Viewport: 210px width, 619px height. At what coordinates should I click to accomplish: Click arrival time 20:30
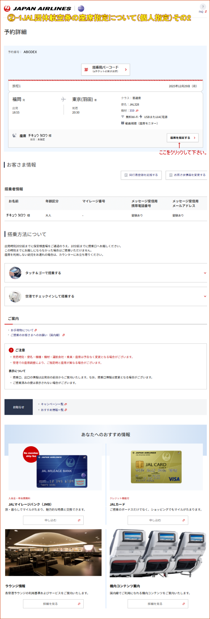76,112
